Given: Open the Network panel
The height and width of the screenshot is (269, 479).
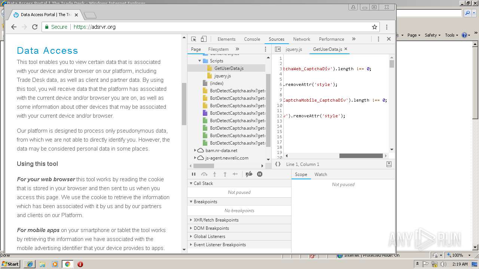Looking at the screenshot, I should (x=302, y=39).
